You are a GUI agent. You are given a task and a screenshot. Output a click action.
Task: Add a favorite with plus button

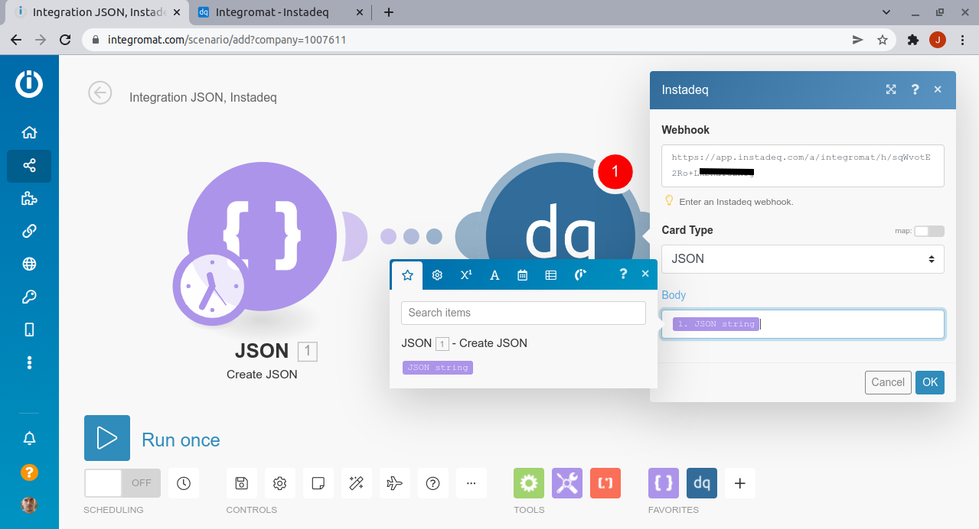[740, 483]
